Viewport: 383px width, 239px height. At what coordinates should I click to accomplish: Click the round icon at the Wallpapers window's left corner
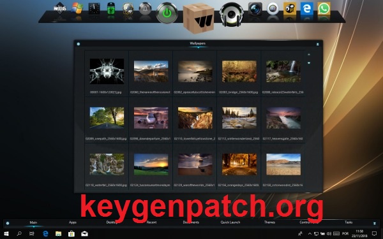coord(78,44)
